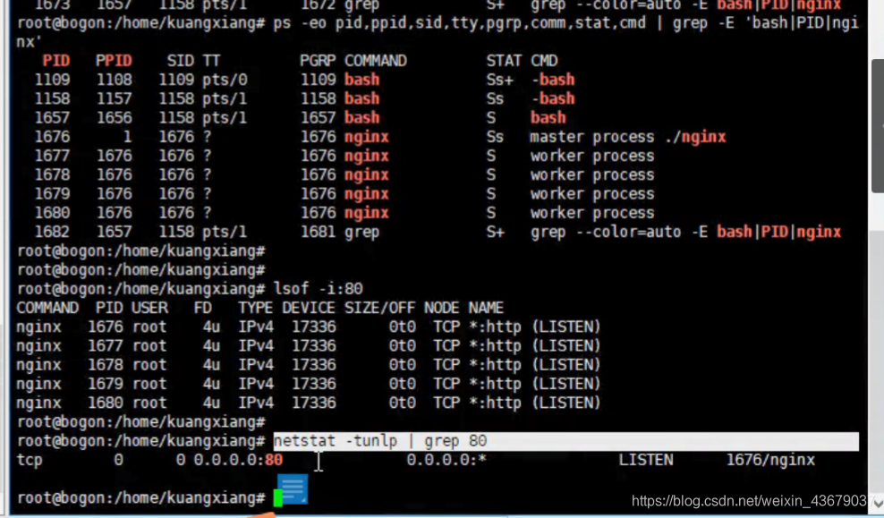884x518 pixels.
Task: Click PID '1682' of the grep process
Action: pos(53,233)
